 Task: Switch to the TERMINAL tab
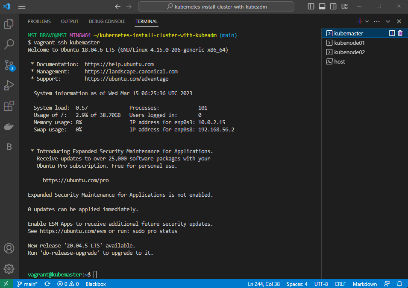pyautogui.click(x=147, y=21)
